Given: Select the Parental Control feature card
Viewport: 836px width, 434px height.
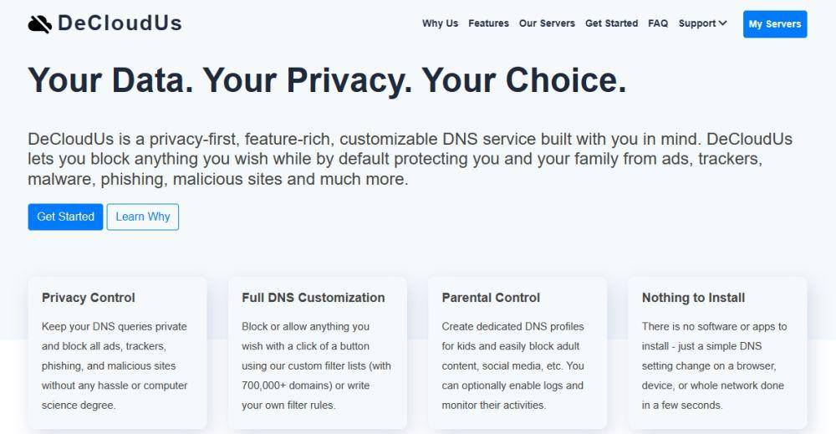Looking at the screenshot, I should pyautogui.click(x=517, y=352).
